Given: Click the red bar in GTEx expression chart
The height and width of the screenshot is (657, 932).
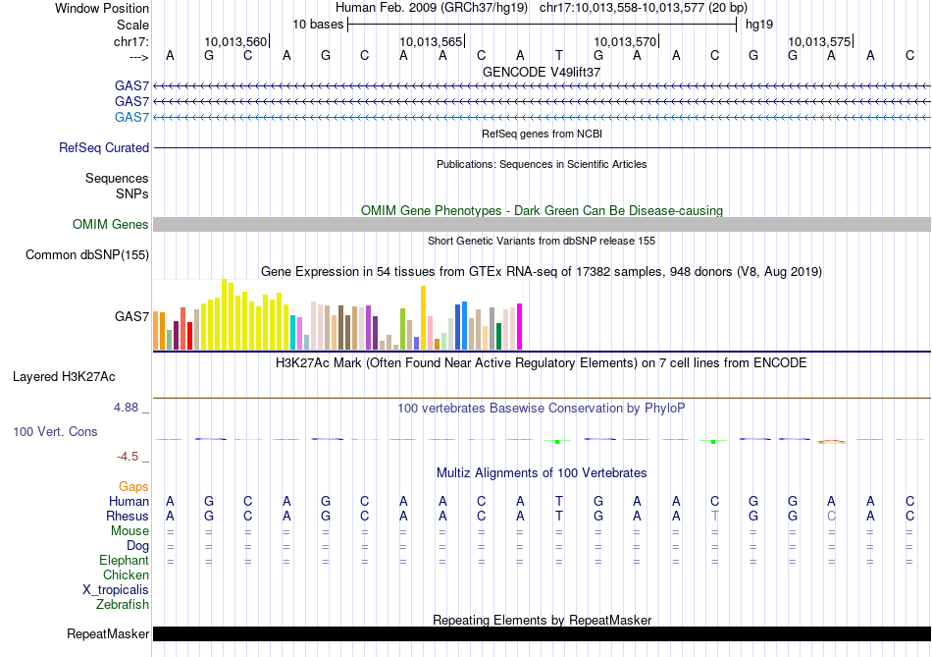Looking at the screenshot, I should tap(189, 335).
